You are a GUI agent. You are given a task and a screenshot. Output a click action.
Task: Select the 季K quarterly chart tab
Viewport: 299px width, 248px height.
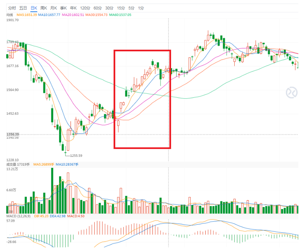[64, 8]
